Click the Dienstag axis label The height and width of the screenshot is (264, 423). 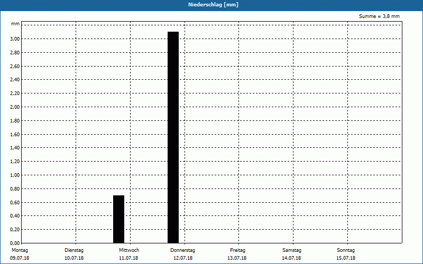point(74,250)
